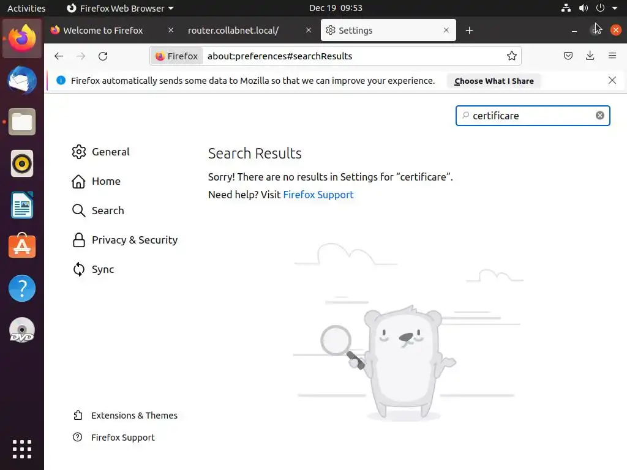Close the Welcome to Firefox tab
627x470 pixels.
coord(171,30)
